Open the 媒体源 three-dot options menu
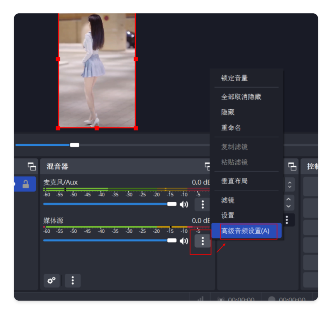The width and height of the screenshot is (332, 314). (202, 241)
